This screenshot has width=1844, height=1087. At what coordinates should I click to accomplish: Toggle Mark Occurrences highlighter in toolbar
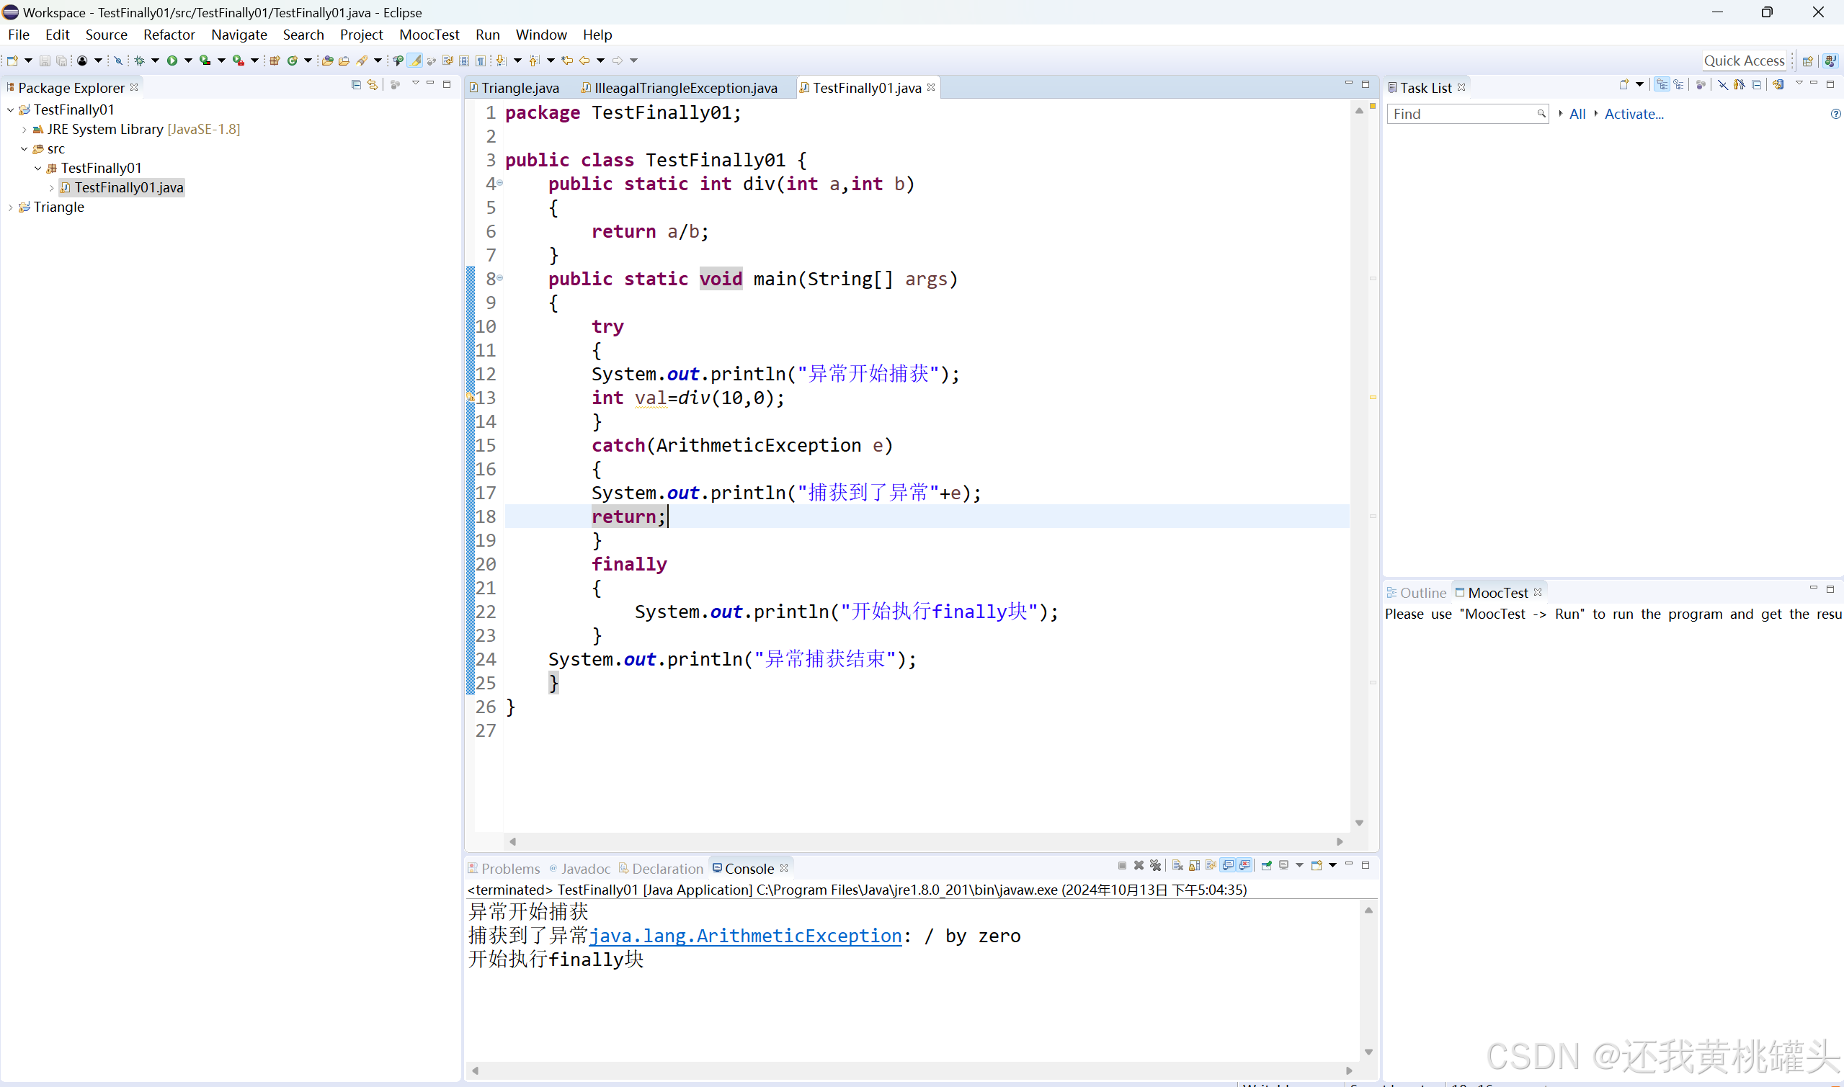coord(415,61)
